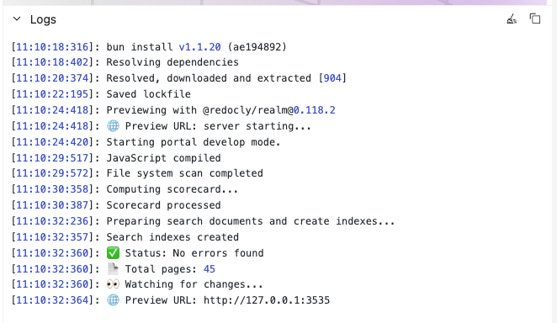The image size is (557, 323).
Task: Click the green checkmark status icon
Action: (x=113, y=253)
